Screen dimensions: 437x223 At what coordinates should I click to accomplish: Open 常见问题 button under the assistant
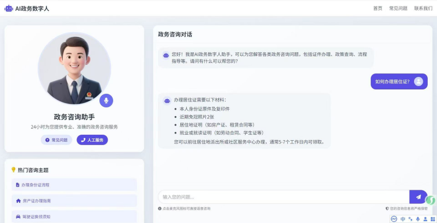click(x=56, y=140)
